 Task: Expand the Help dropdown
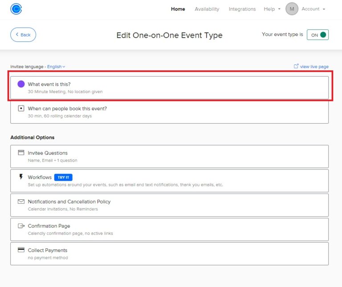point(272,9)
